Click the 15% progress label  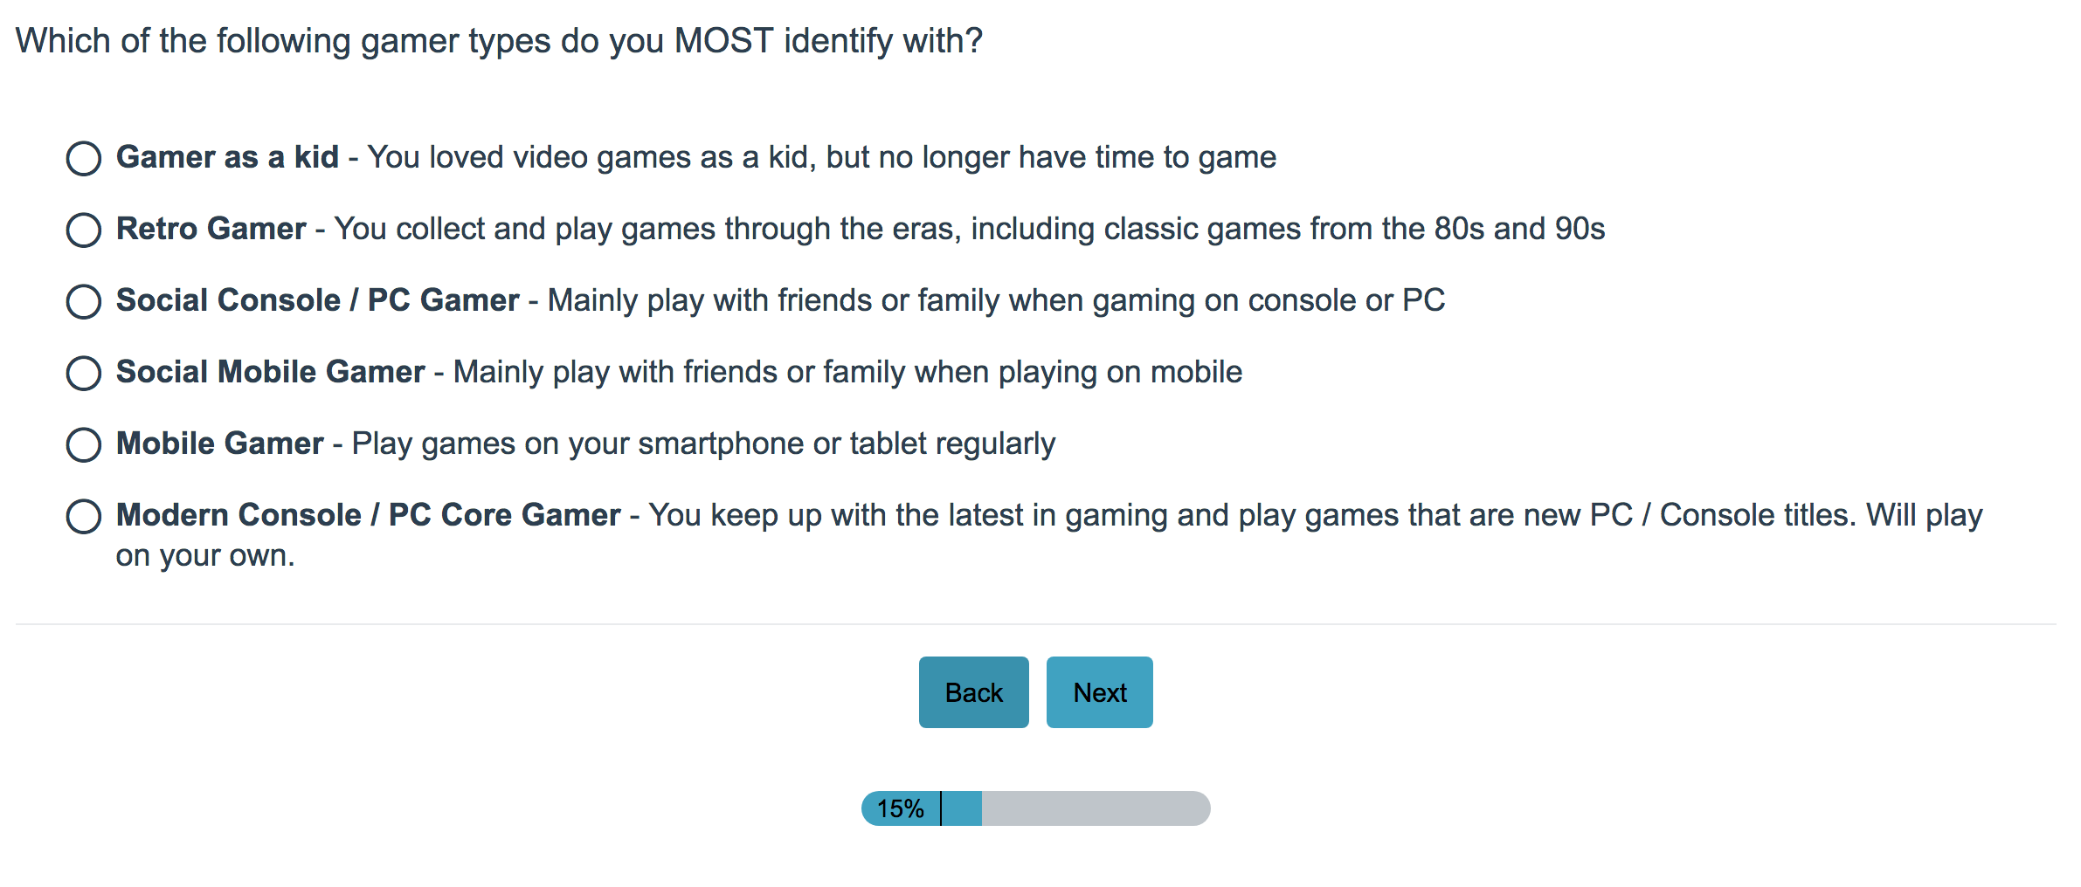coord(900,809)
